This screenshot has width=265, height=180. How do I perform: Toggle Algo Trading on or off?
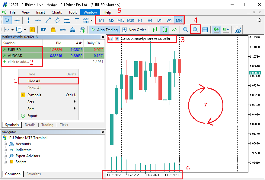(104, 30)
